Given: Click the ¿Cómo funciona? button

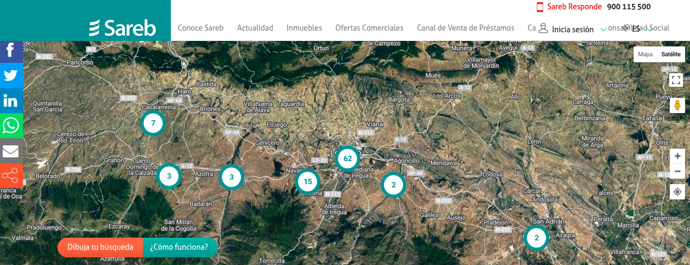Looking at the screenshot, I should (179, 247).
